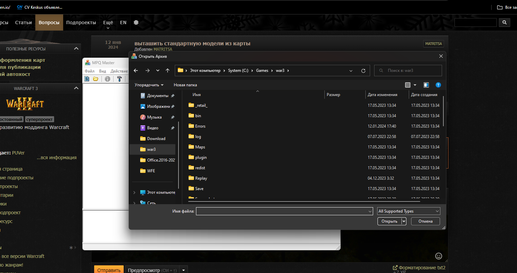
Task: Open the Упорядочить dropdown menu
Action: point(149,85)
